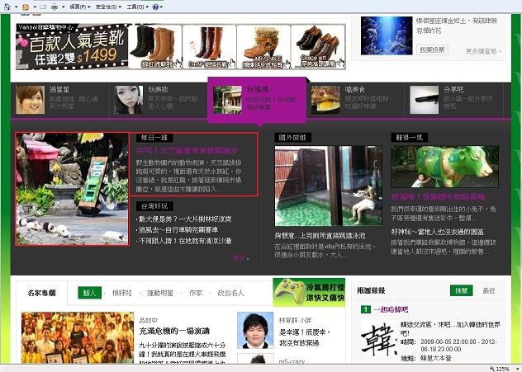
Task: Click the green painted cow photo
Action: [444, 167]
